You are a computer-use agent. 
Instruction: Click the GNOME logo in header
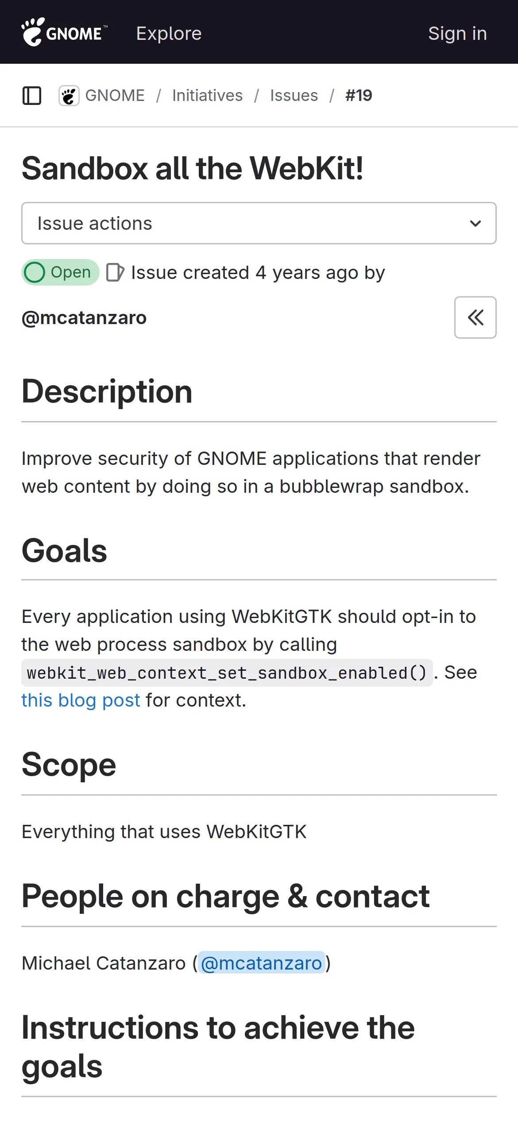pos(64,32)
